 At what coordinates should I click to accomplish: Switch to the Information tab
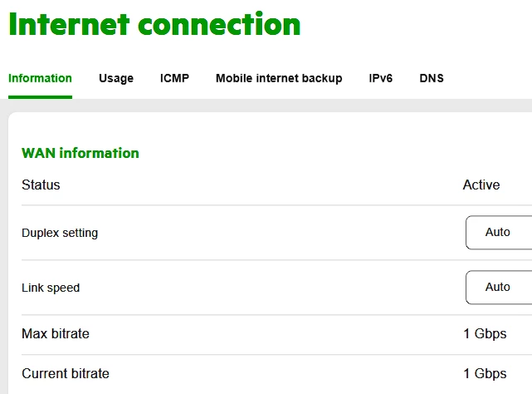(x=40, y=78)
